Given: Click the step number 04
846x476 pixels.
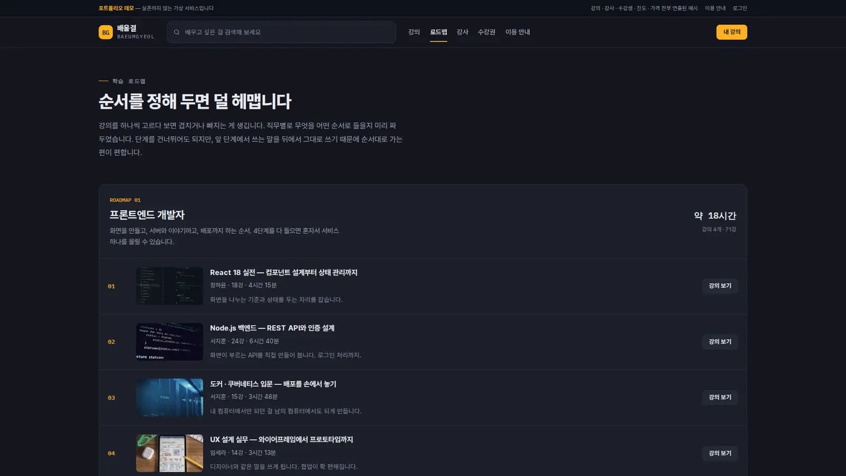Looking at the screenshot, I should 112,454.
